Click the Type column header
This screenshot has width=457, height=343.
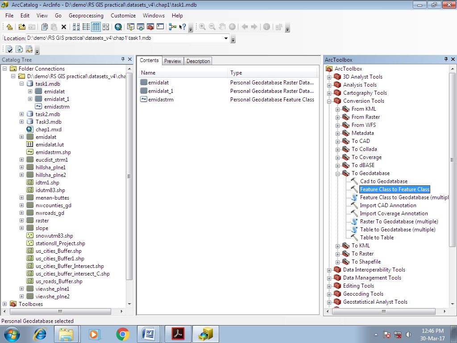[272, 73]
